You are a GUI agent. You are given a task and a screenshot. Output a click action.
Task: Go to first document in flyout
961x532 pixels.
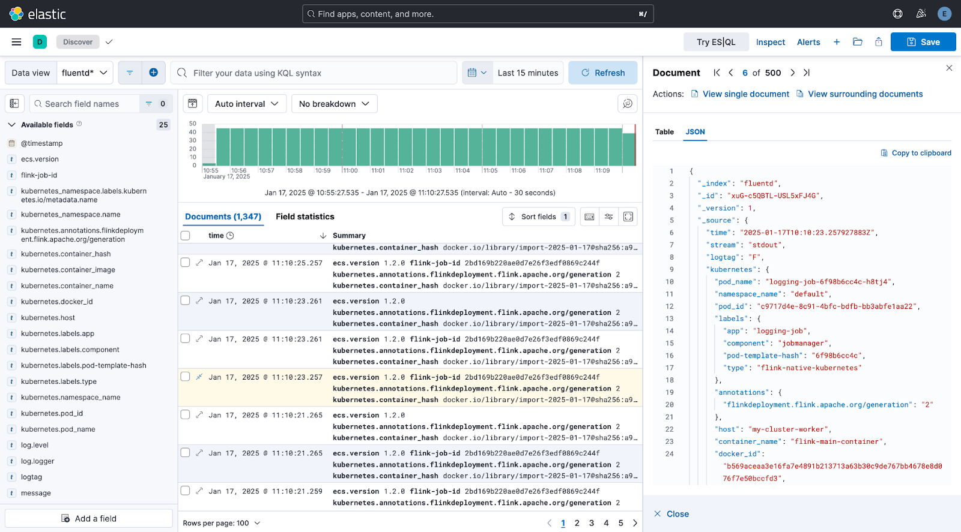click(717, 73)
